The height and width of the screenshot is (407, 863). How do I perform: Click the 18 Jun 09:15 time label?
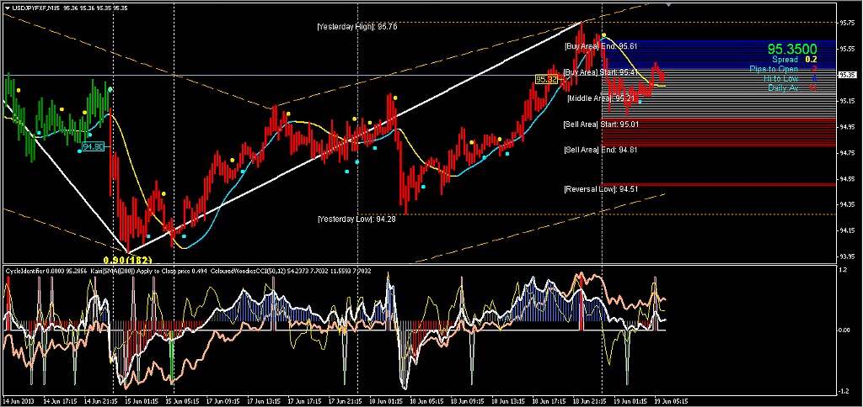[469, 401]
